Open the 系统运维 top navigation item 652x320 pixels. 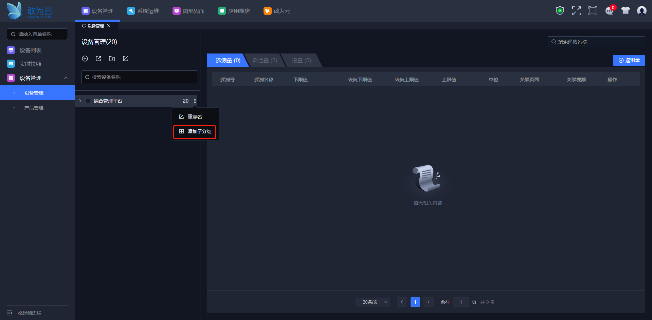point(143,11)
